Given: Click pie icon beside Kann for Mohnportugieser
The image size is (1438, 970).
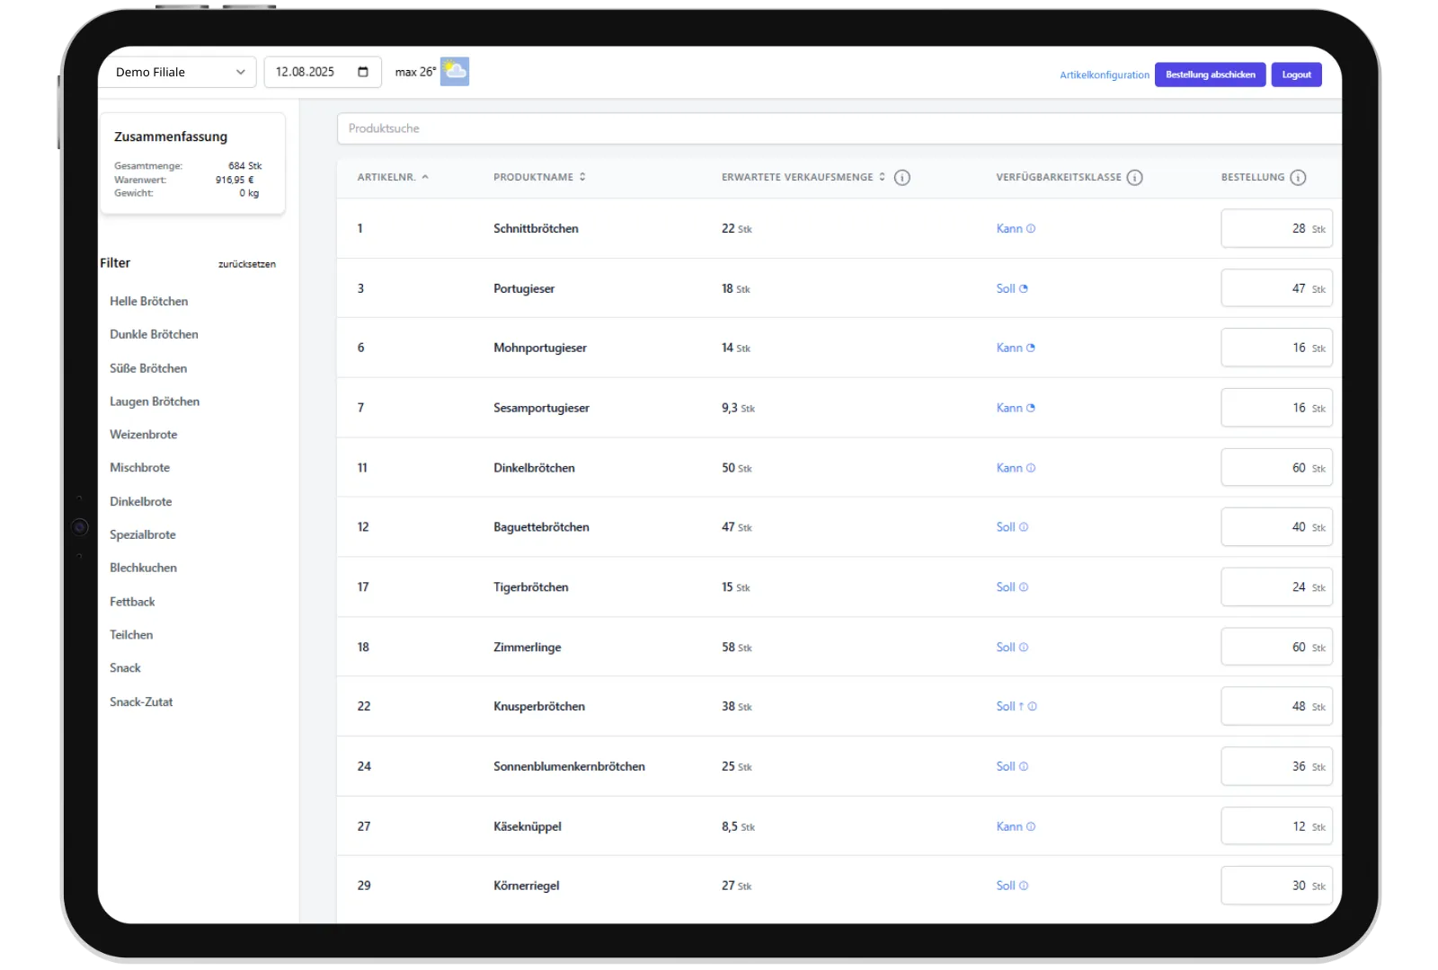Looking at the screenshot, I should click(x=1031, y=348).
